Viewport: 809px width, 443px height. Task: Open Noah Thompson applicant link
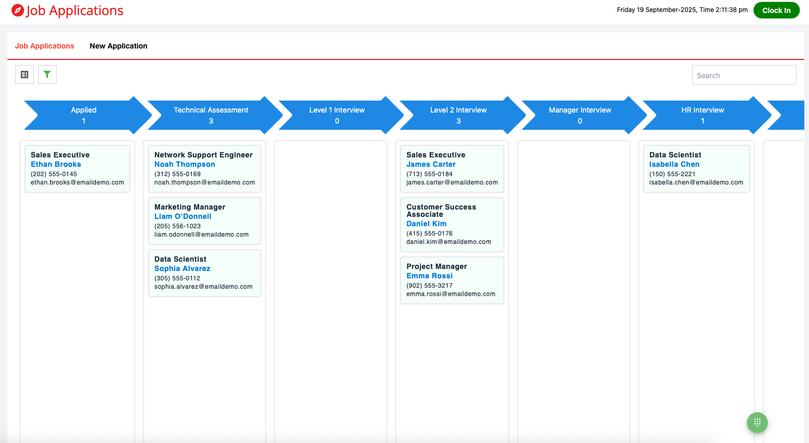tap(185, 164)
